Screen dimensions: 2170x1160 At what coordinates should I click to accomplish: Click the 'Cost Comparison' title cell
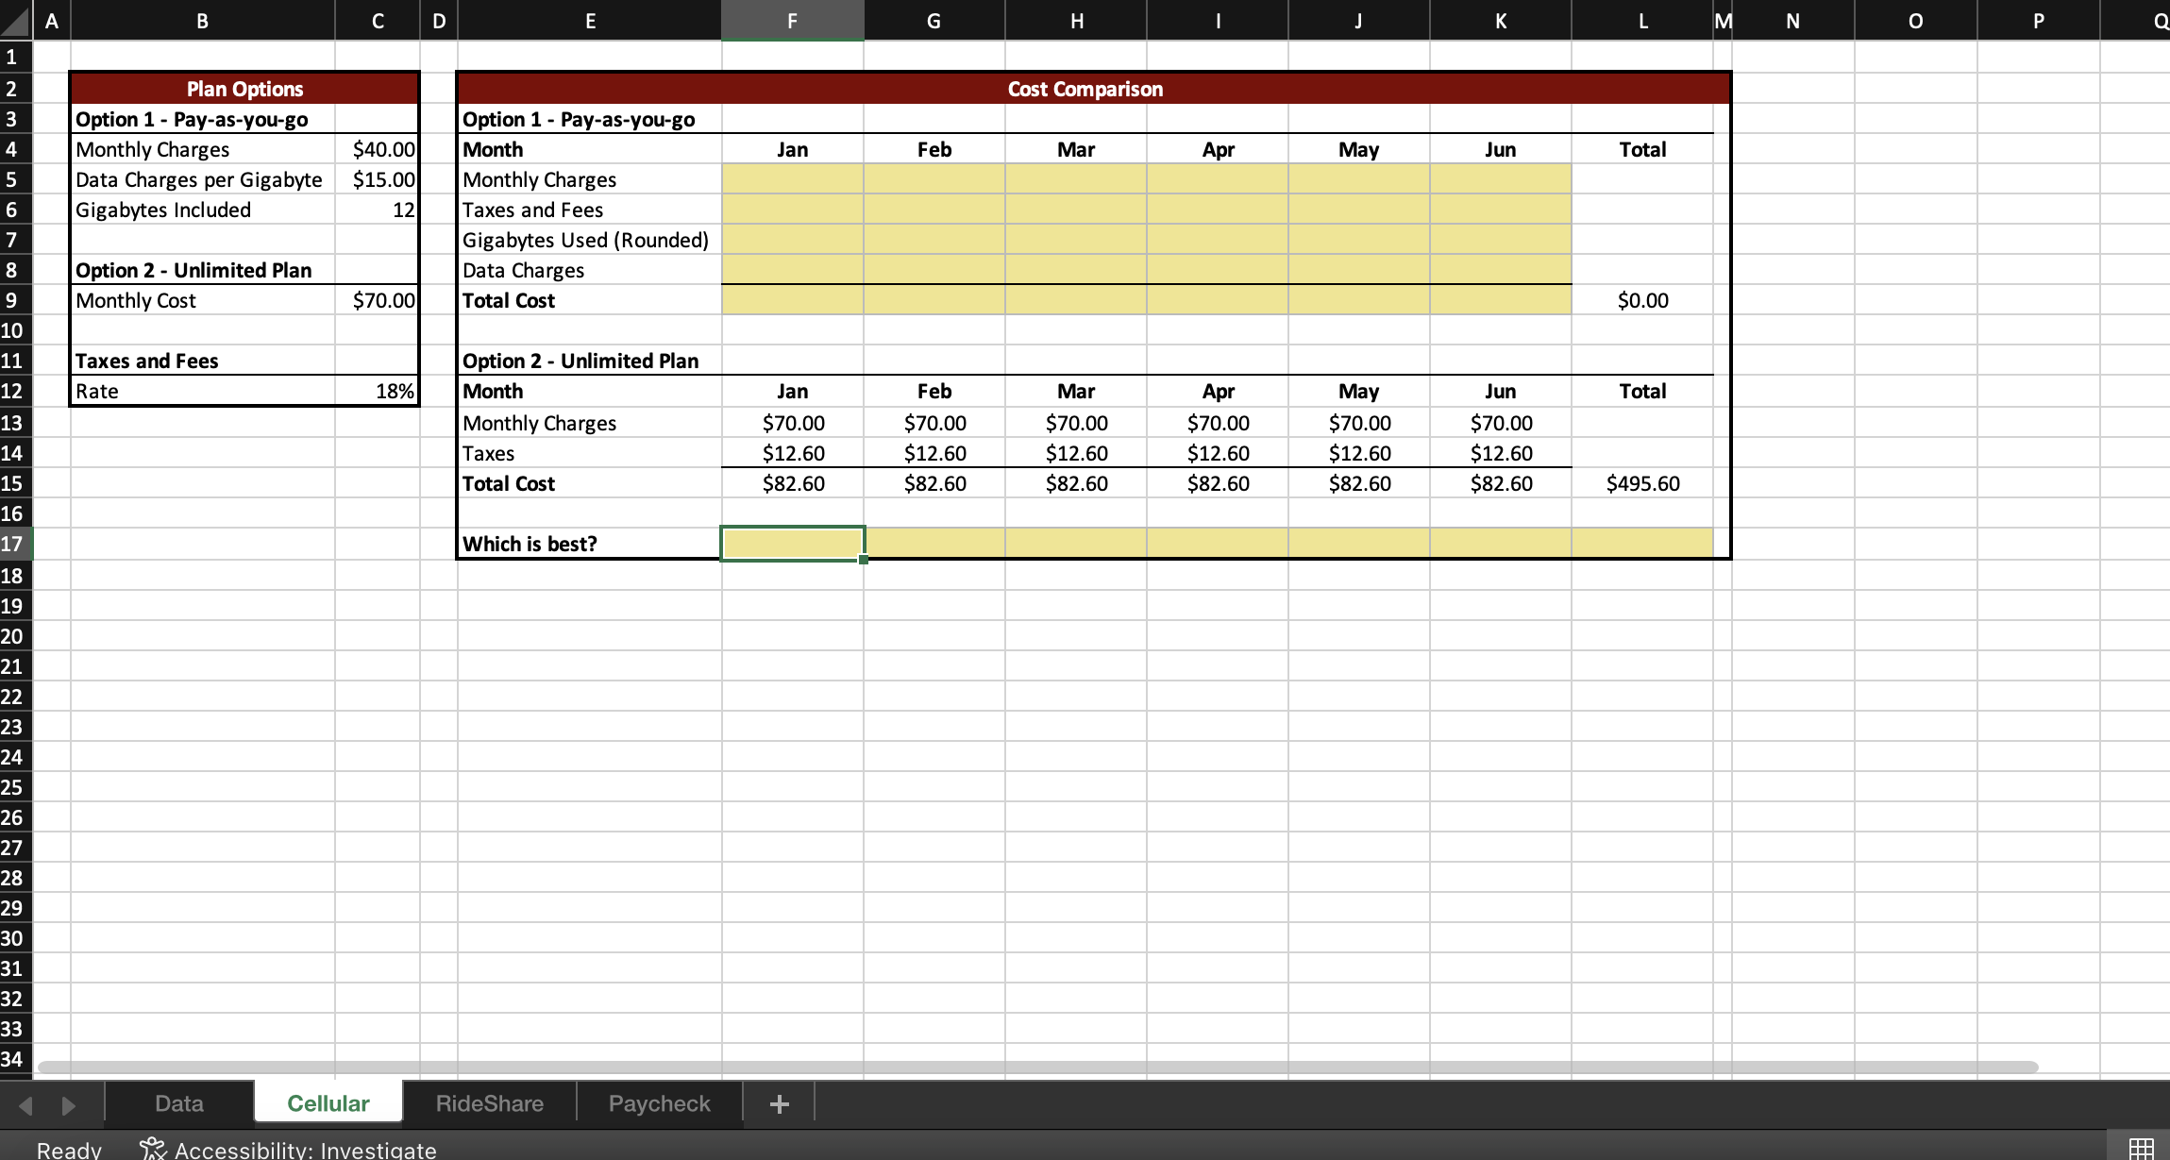tap(1084, 88)
